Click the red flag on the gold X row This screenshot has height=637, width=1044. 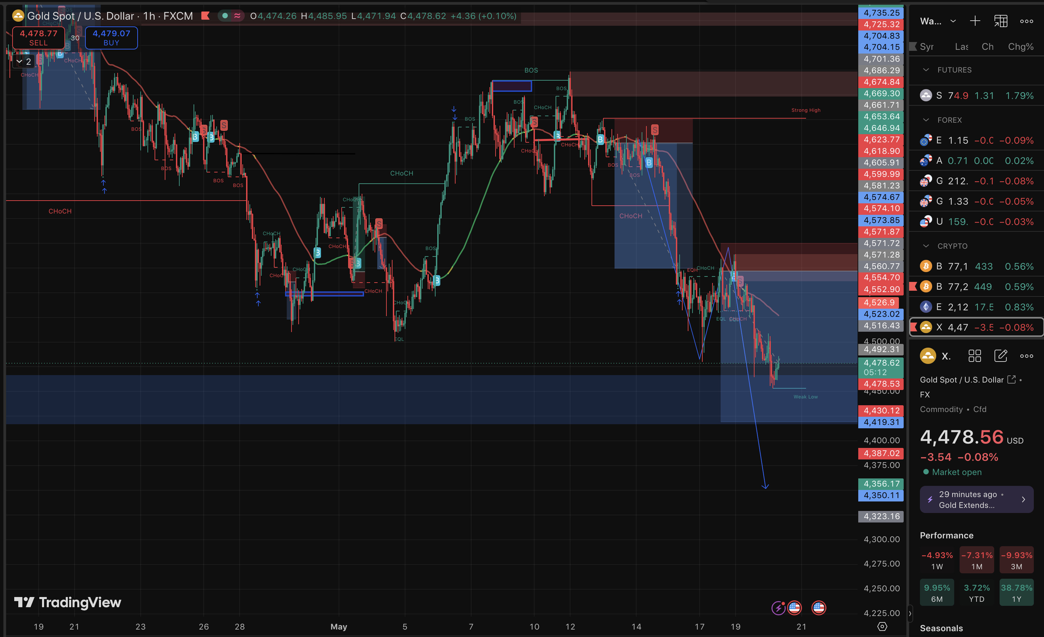(x=913, y=327)
